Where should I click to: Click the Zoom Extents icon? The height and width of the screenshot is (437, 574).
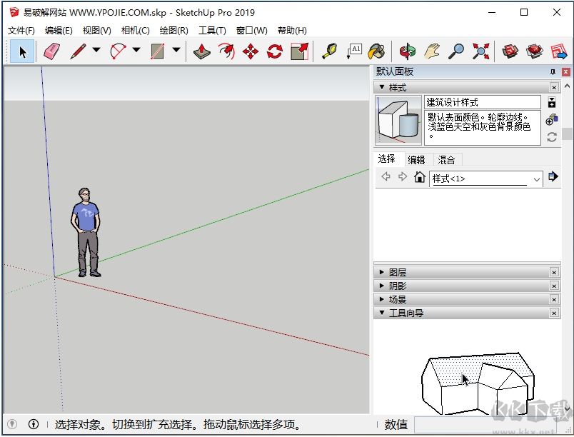click(x=480, y=51)
